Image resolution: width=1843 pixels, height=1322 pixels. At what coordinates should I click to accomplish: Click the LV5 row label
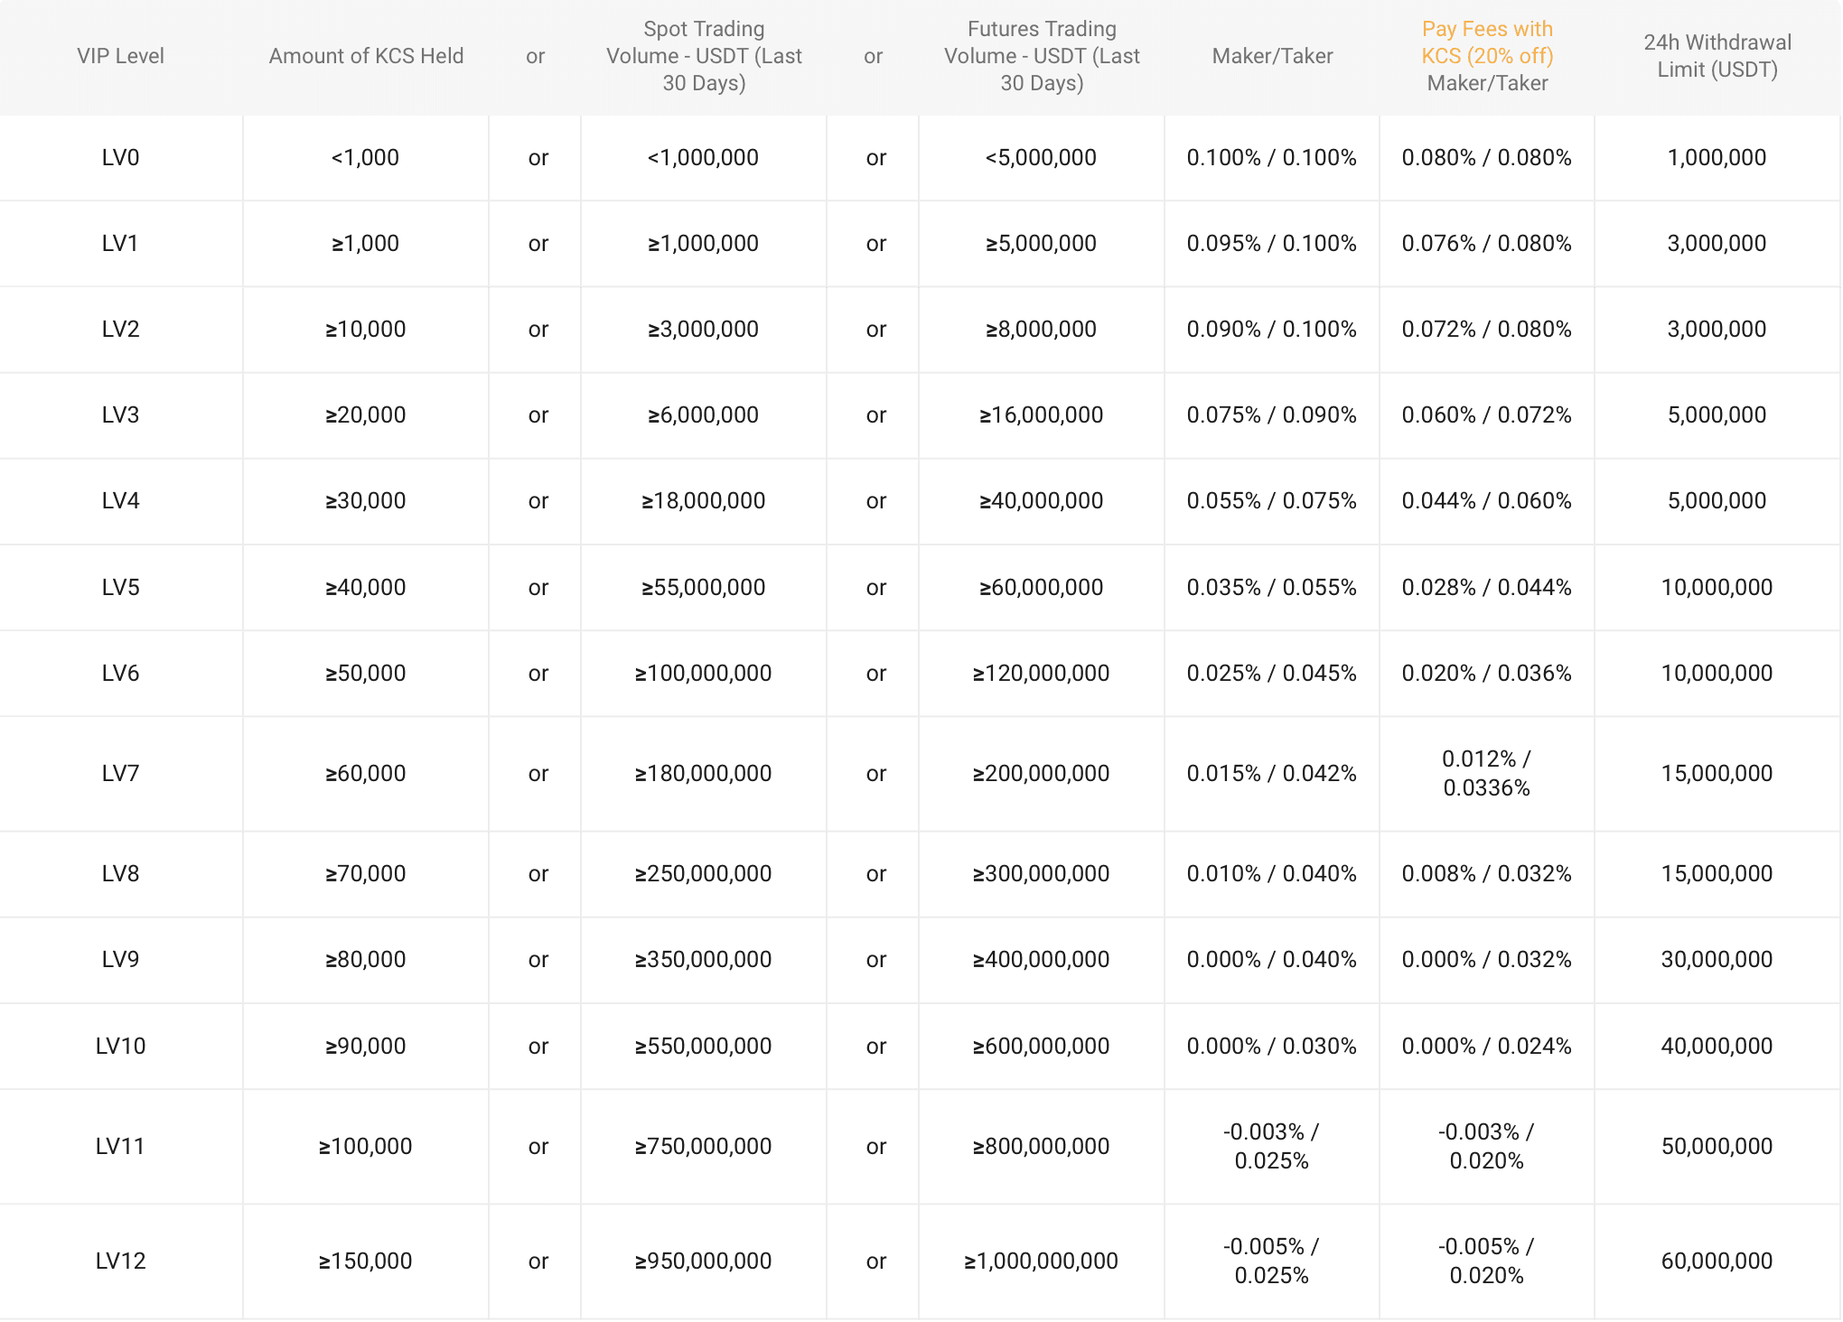click(x=120, y=588)
